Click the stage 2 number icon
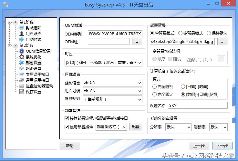 [15, 45]
